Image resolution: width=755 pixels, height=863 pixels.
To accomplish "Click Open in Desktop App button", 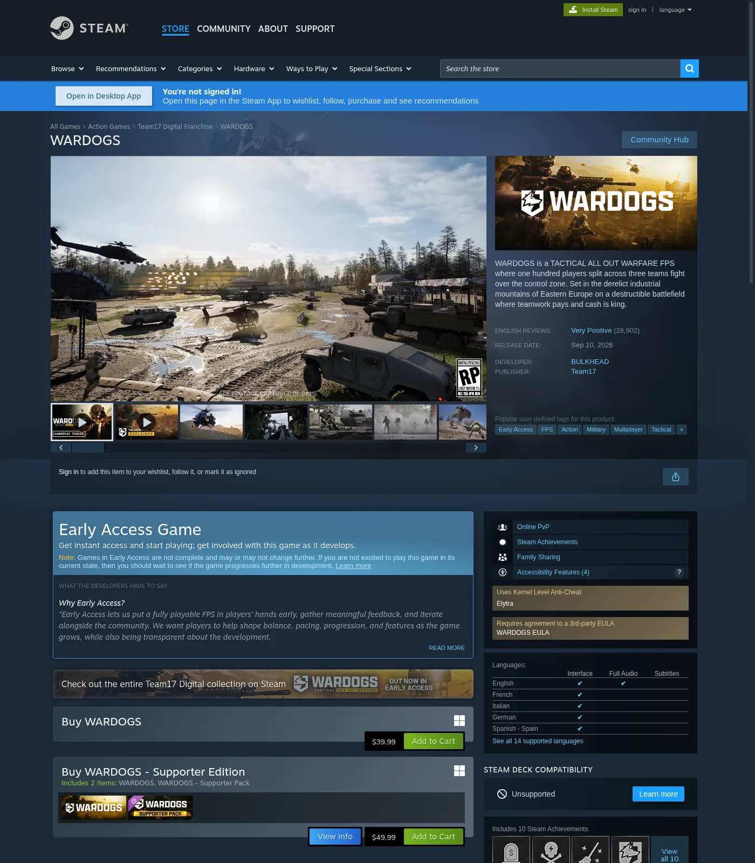I will pos(104,96).
